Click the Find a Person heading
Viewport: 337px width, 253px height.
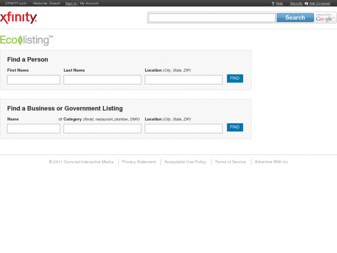point(28,59)
